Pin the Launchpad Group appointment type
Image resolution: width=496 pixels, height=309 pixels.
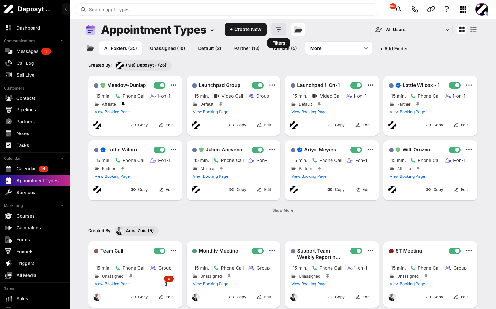pyautogui.click(x=221, y=104)
